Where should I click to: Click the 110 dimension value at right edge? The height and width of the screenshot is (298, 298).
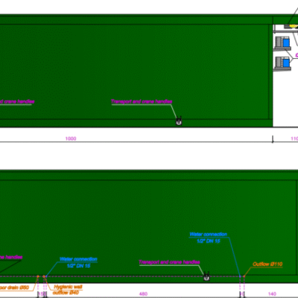[294, 139]
